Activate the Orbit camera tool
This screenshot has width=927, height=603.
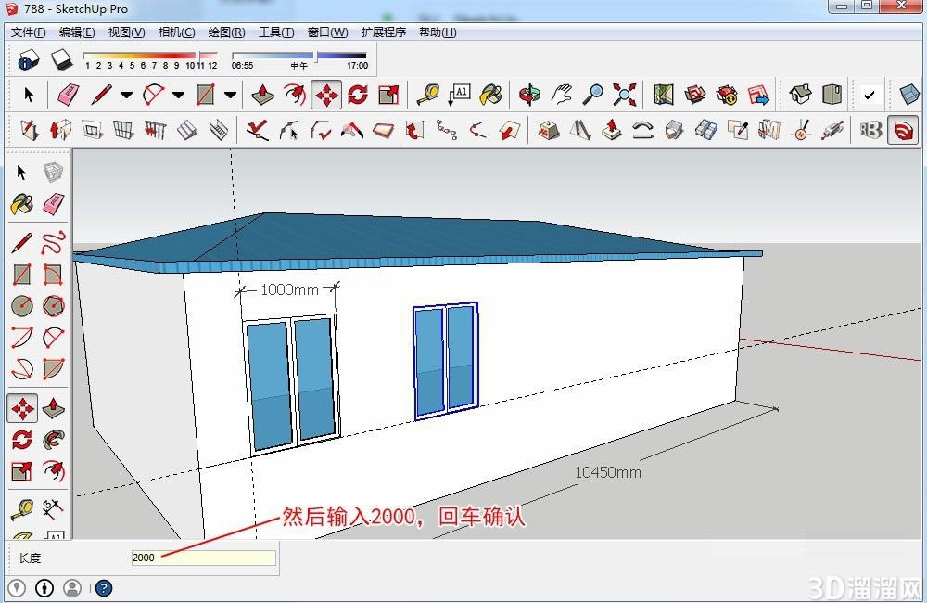pos(529,95)
